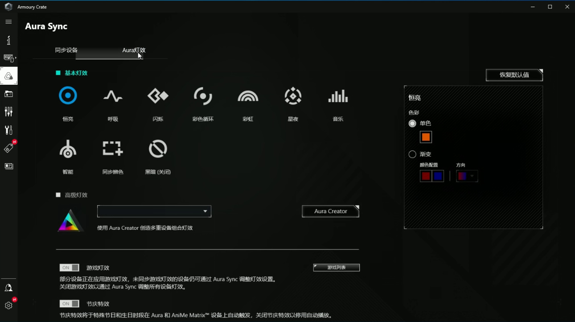Click the 恒亮 heading in settings panel
The image size is (575, 322).
pos(415,98)
